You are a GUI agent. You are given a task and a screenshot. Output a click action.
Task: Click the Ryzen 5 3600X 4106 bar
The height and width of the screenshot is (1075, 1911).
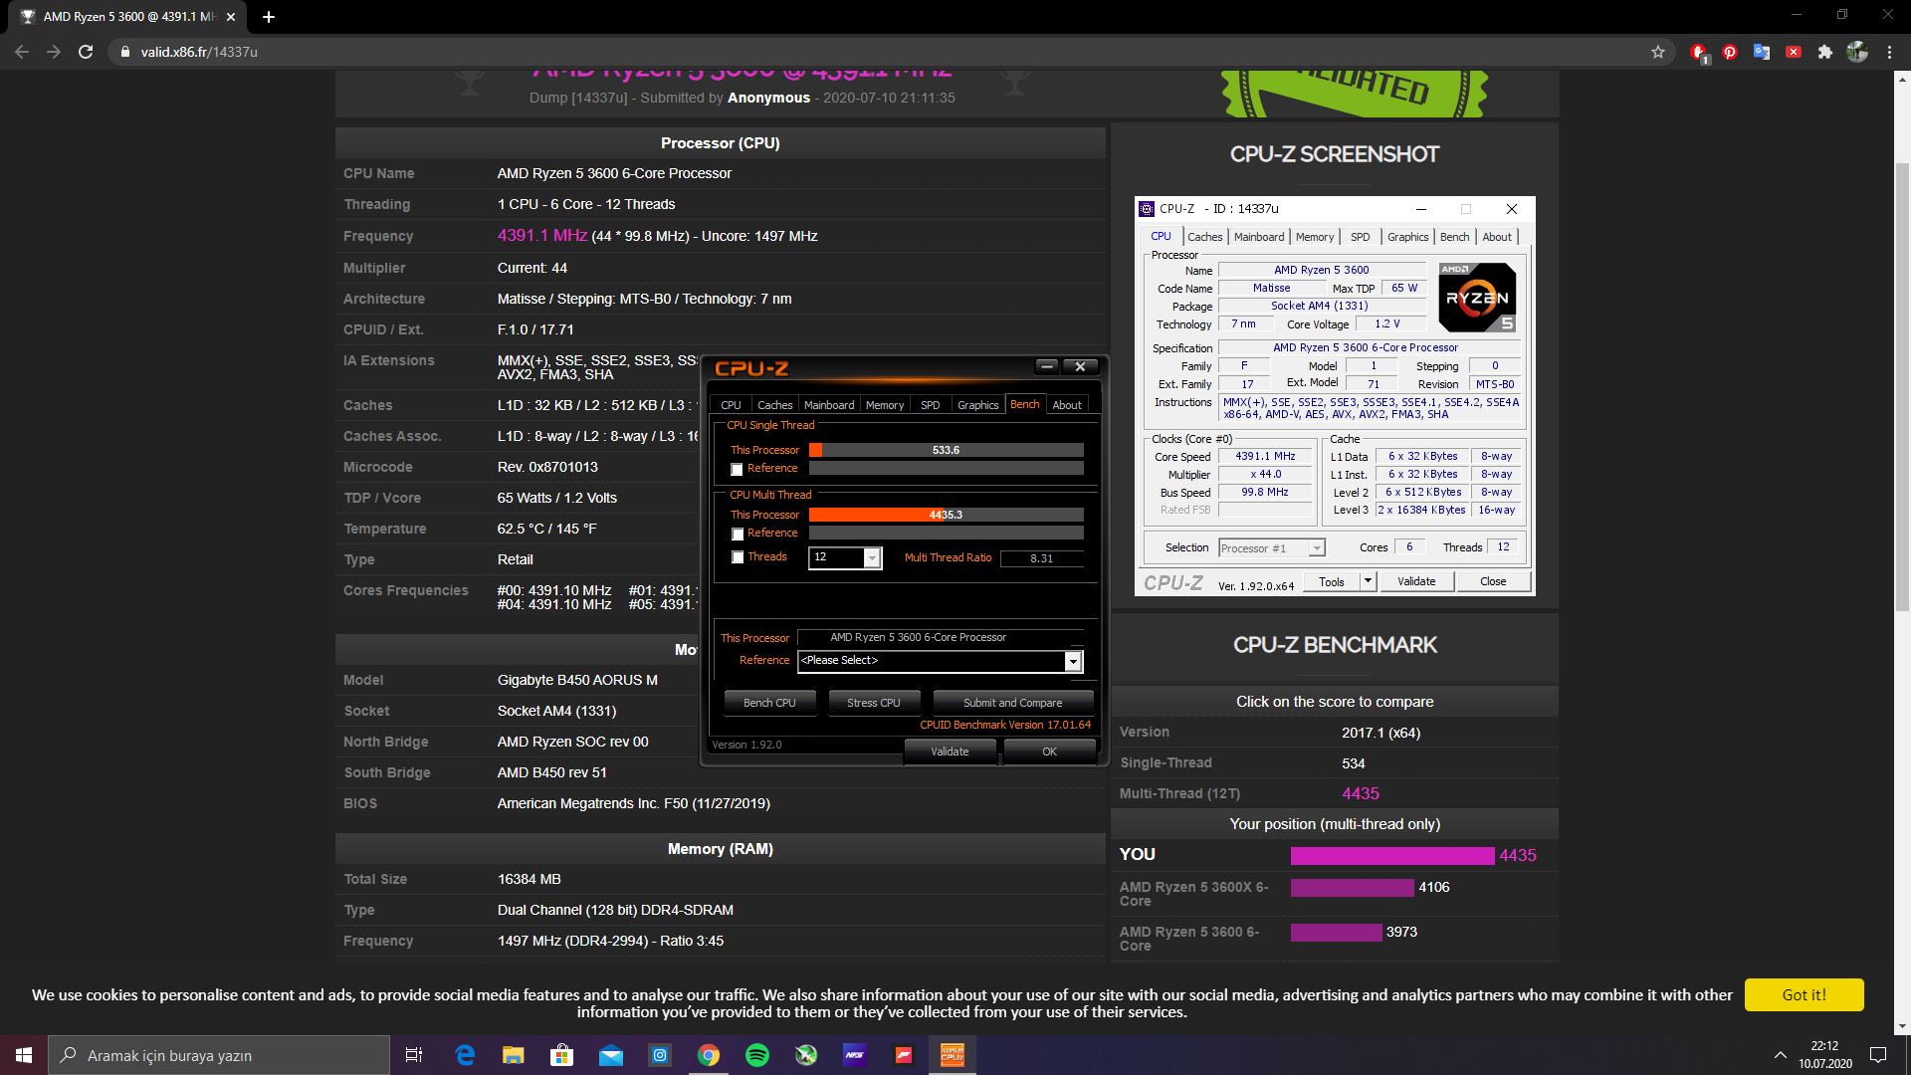pyautogui.click(x=1352, y=888)
